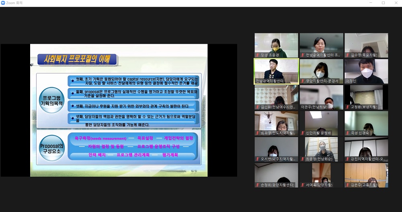Click muted mic icon on 김은주(고흥자활) tile
Image resolution: width=402 pixels, height=212 pixels.
pyautogui.click(x=348, y=185)
